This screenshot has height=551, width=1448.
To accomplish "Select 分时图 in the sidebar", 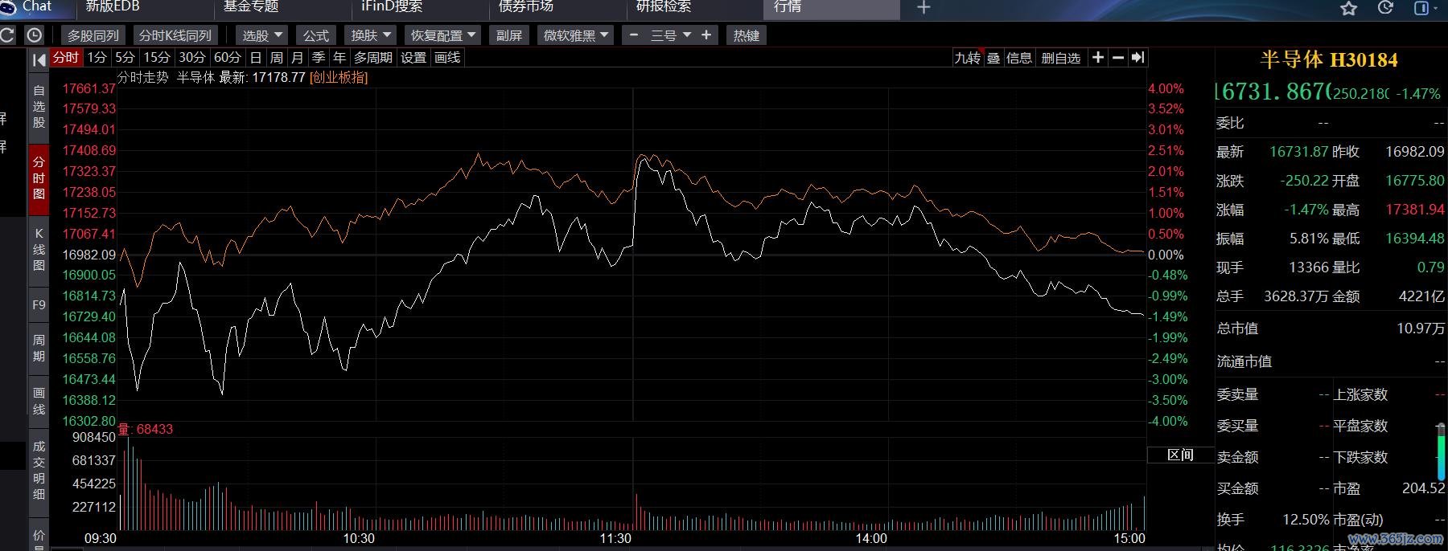I will [39, 178].
